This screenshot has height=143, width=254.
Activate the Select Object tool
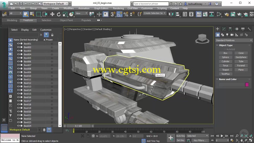pos(26,14)
